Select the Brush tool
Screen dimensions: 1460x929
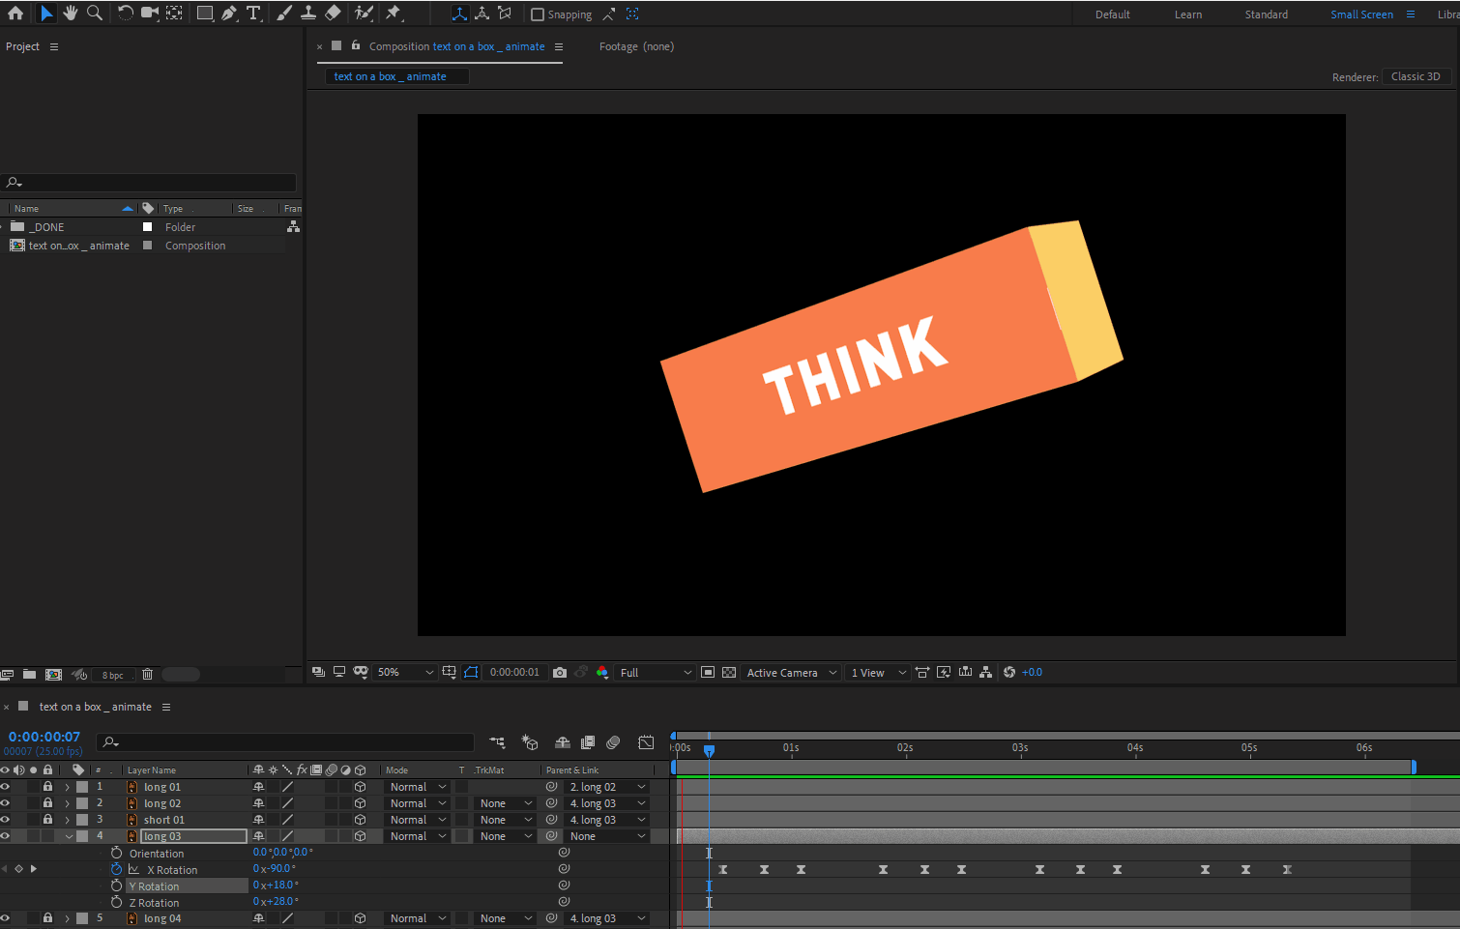[x=284, y=14]
